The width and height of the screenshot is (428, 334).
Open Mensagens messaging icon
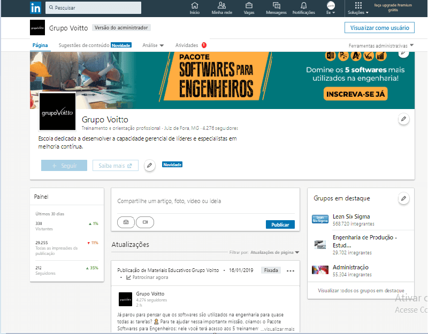[276, 8]
